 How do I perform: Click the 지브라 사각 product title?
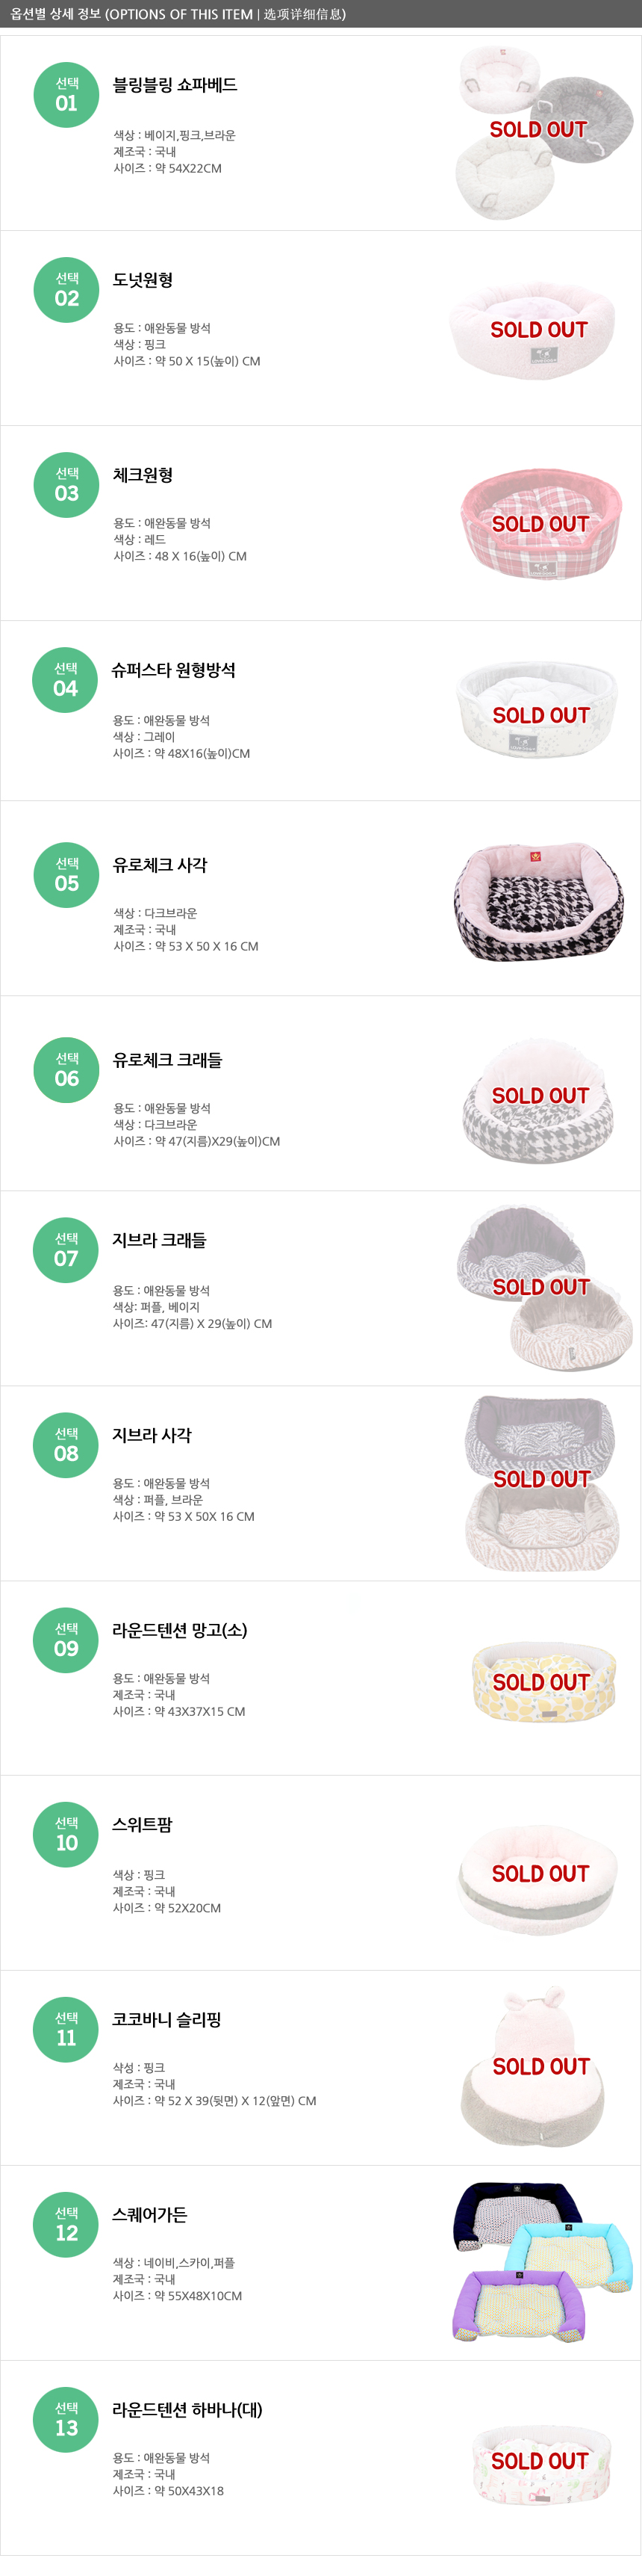152,1435
